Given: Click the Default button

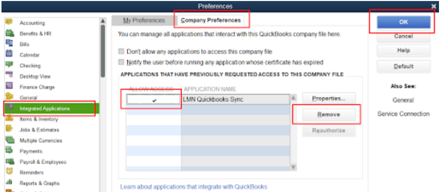Looking at the screenshot, I should click(x=404, y=67).
